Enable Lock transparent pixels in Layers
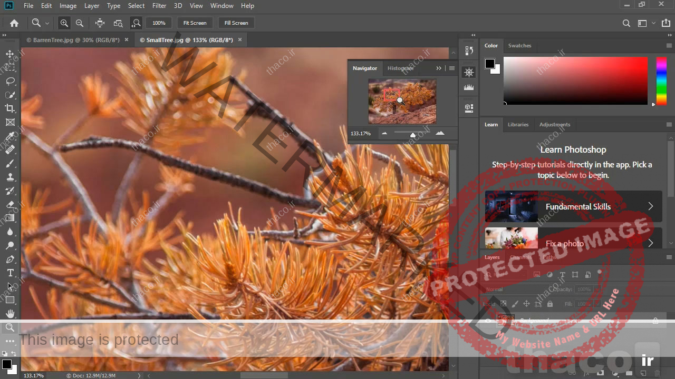The image size is (675, 379). [x=503, y=304]
